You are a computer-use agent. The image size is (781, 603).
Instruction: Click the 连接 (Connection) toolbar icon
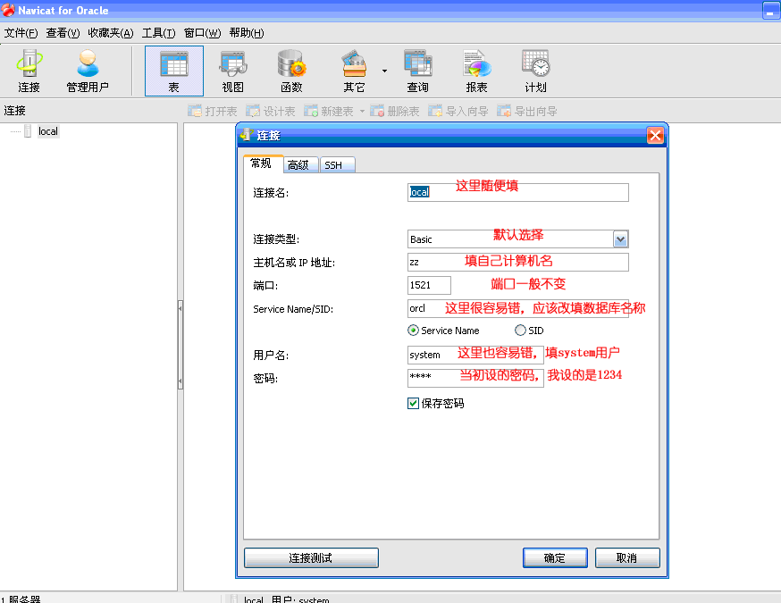(29, 71)
